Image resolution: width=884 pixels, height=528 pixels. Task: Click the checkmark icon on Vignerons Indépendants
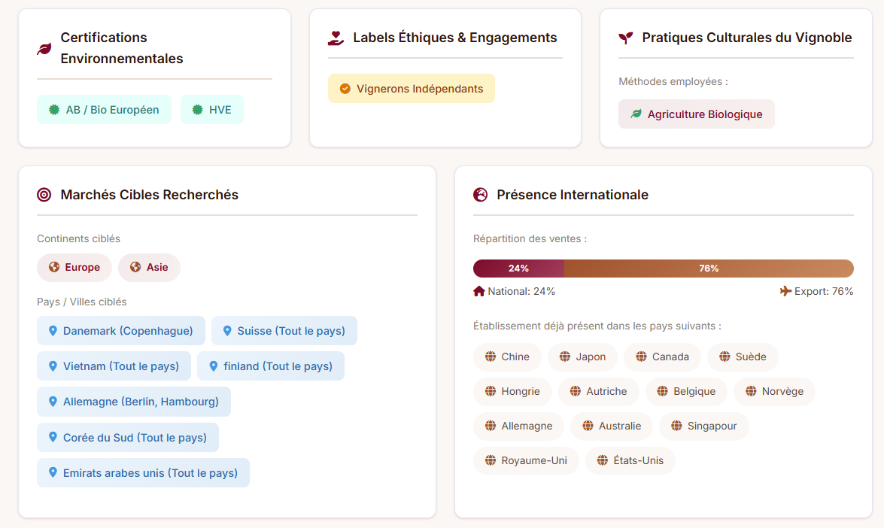[x=345, y=89]
